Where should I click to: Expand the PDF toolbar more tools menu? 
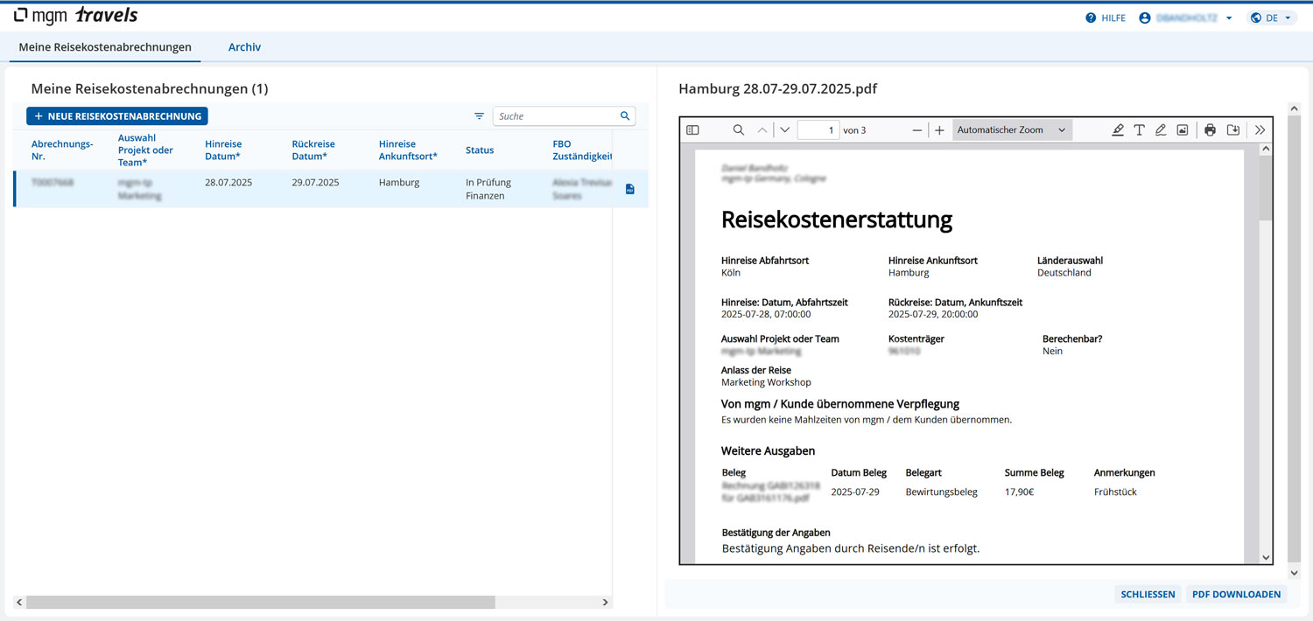(1260, 130)
